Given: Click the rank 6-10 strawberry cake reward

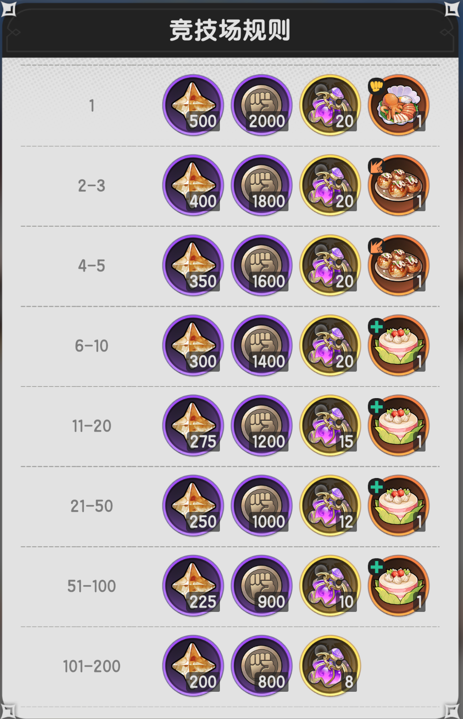Looking at the screenshot, I should (398, 345).
